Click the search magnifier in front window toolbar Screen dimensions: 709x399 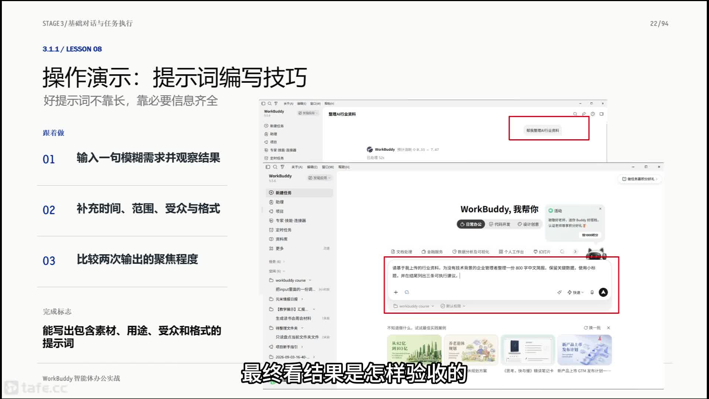275,167
